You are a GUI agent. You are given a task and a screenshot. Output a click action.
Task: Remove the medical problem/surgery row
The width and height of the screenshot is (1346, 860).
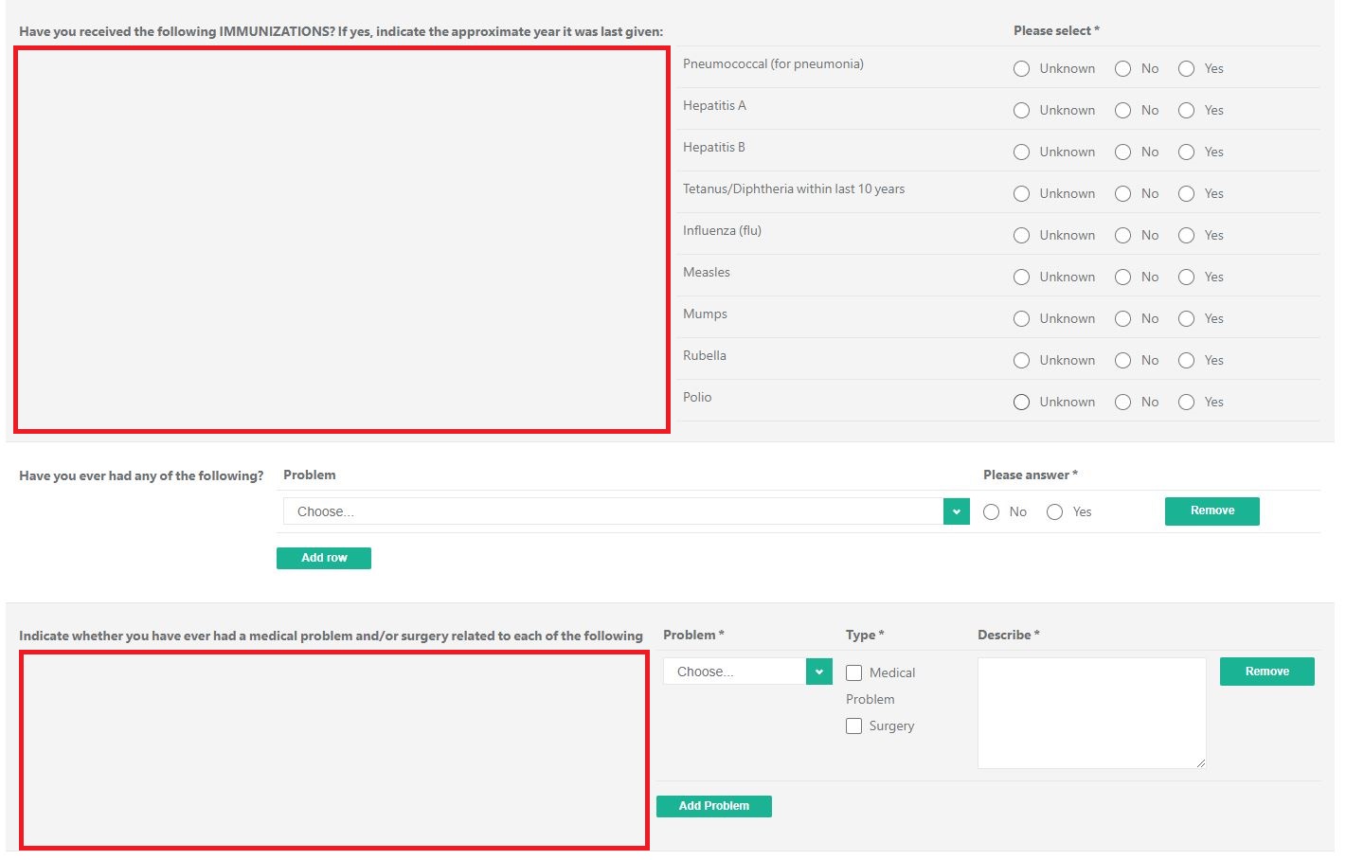pos(1267,672)
